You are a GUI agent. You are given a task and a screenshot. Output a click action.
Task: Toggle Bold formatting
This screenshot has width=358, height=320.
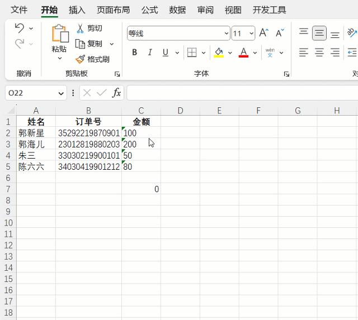coord(135,52)
